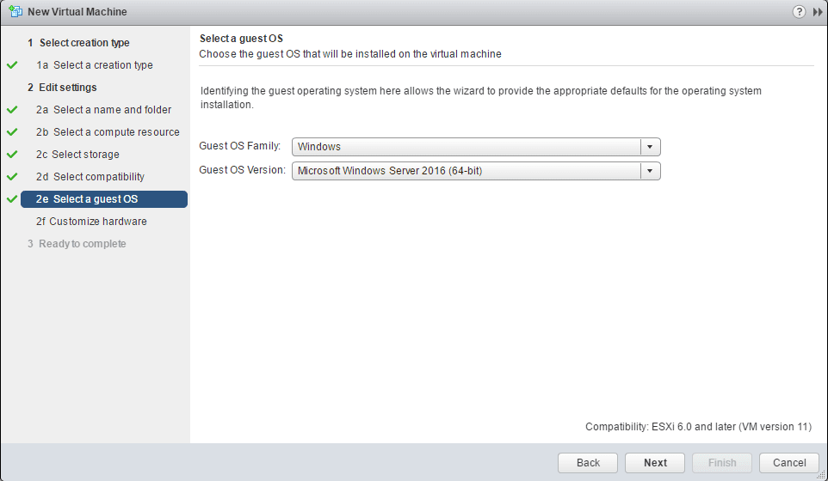This screenshot has width=828, height=481.
Task: Open the Guest OS Family dropdown arrow
Action: (x=650, y=147)
